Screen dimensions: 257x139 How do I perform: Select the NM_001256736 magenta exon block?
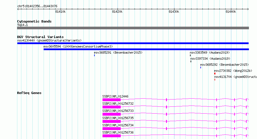[x=112, y=136]
